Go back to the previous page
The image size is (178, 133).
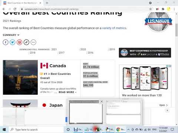pyautogui.click(x=4, y=9)
